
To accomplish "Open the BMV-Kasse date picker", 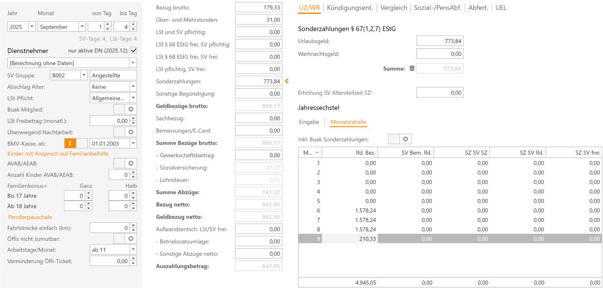I will (133, 143).
